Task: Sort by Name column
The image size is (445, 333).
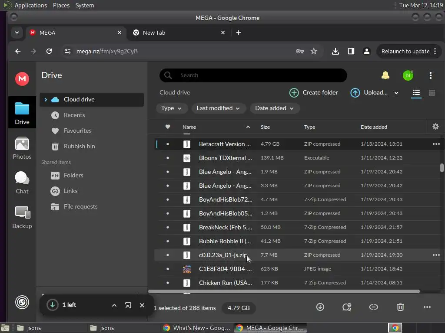Action: [189, 127]
